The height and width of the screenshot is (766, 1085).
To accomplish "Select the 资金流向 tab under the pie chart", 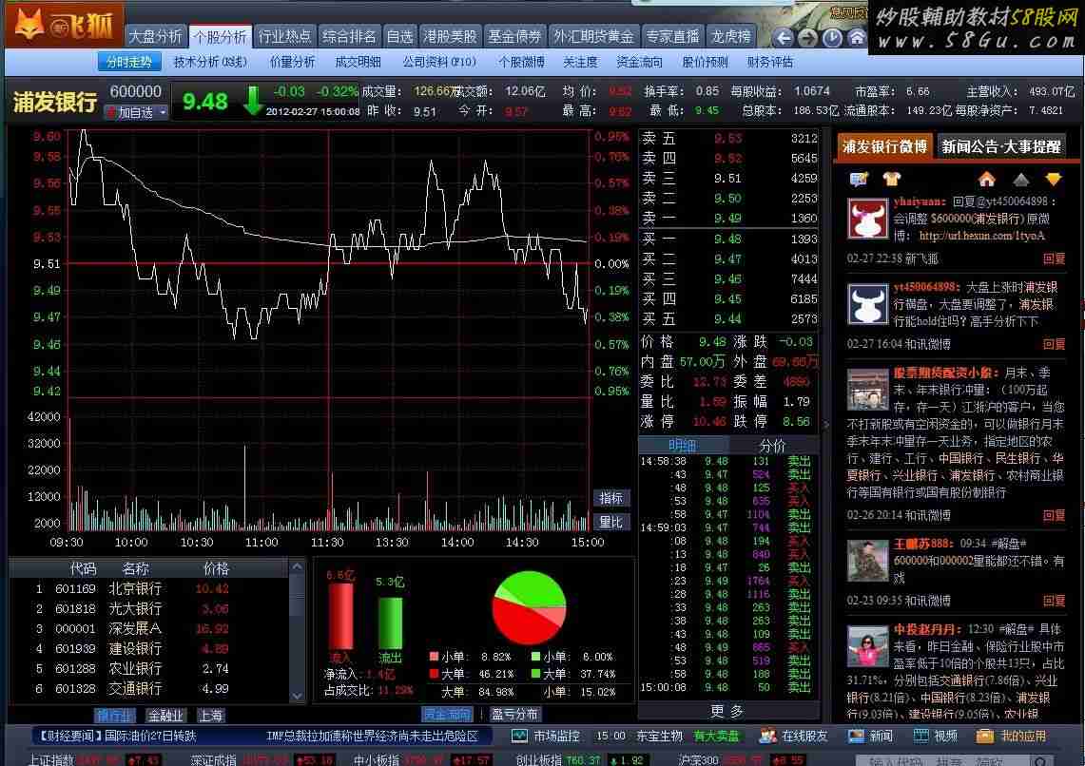I will click(448, 714).
